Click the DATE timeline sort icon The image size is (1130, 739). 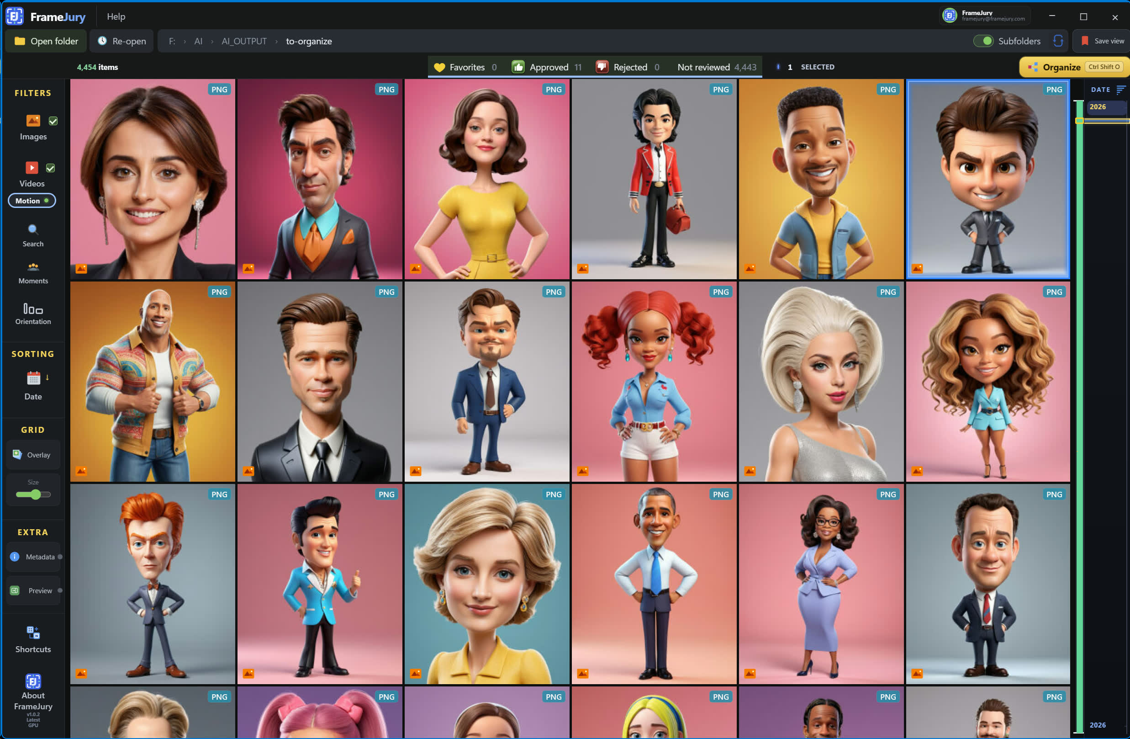pos(1121,89)
